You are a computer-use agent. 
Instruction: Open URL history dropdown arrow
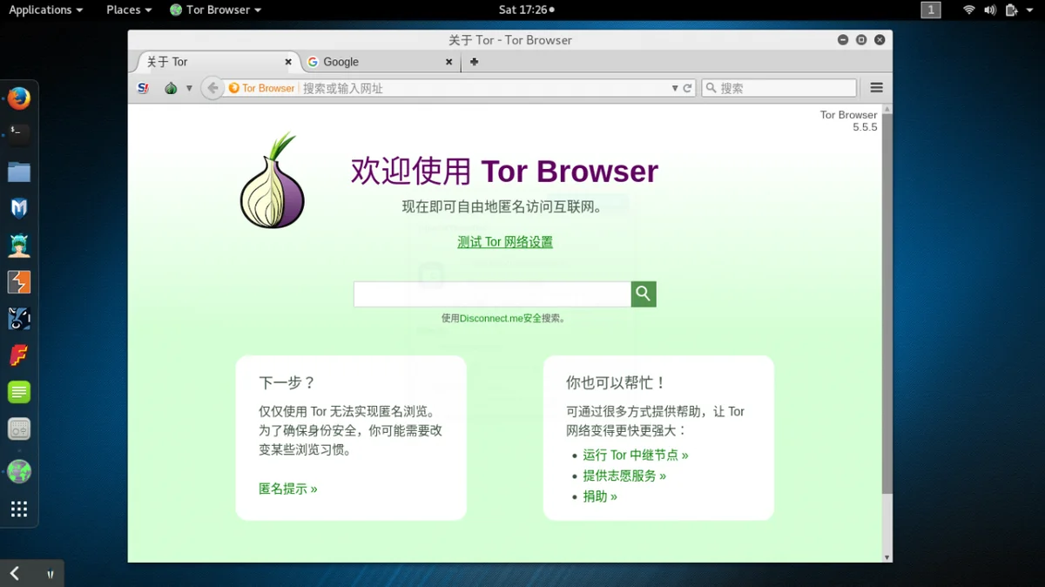(x=675, y=88)
